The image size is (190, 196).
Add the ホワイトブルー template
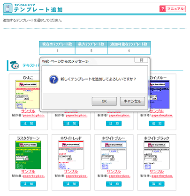click(114, 184)
